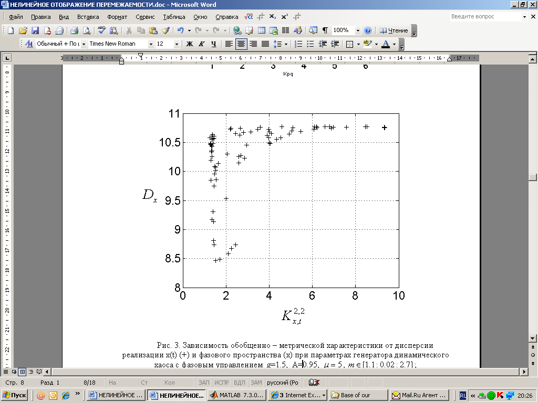Open the Правка menu
This screenshot has width=538, height=403.
(41, 17)
